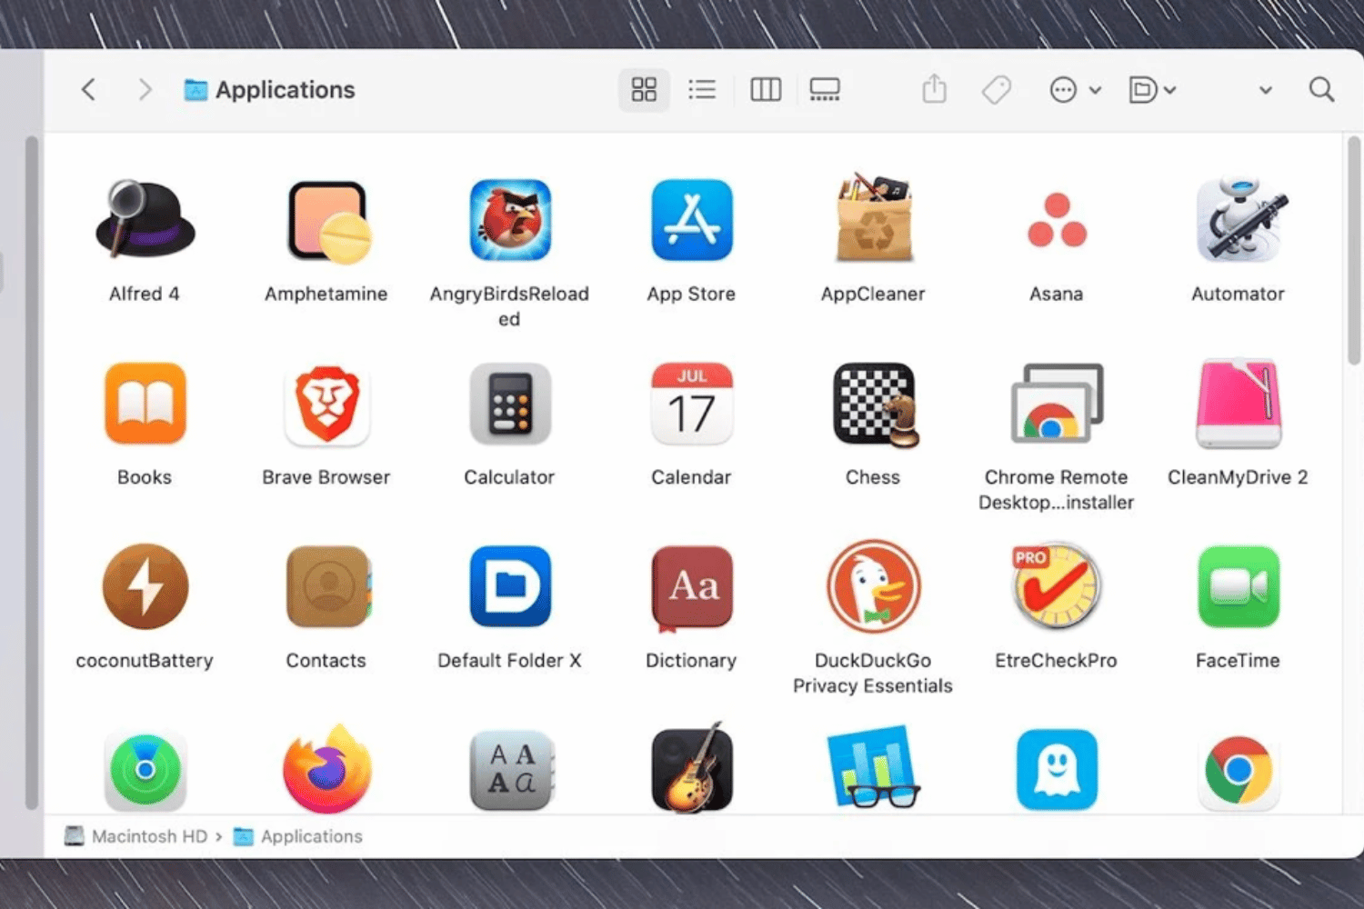Click the Share toolbar button
The width and height of the screenshot is (1364, 909).
click(934, 89)
